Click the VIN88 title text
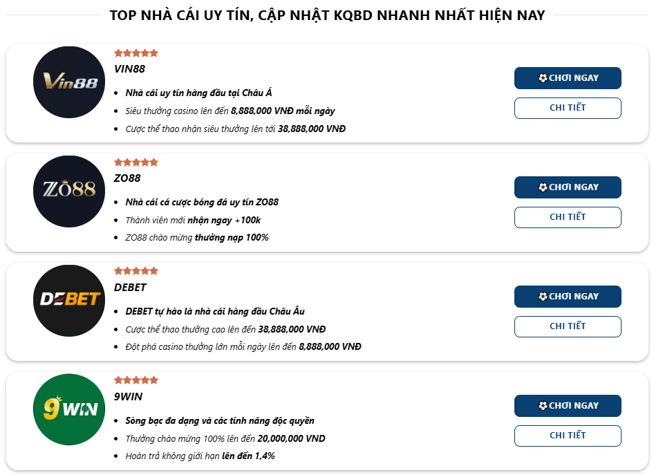The height and width of the screenshot is (475, 654). (129, 69)
